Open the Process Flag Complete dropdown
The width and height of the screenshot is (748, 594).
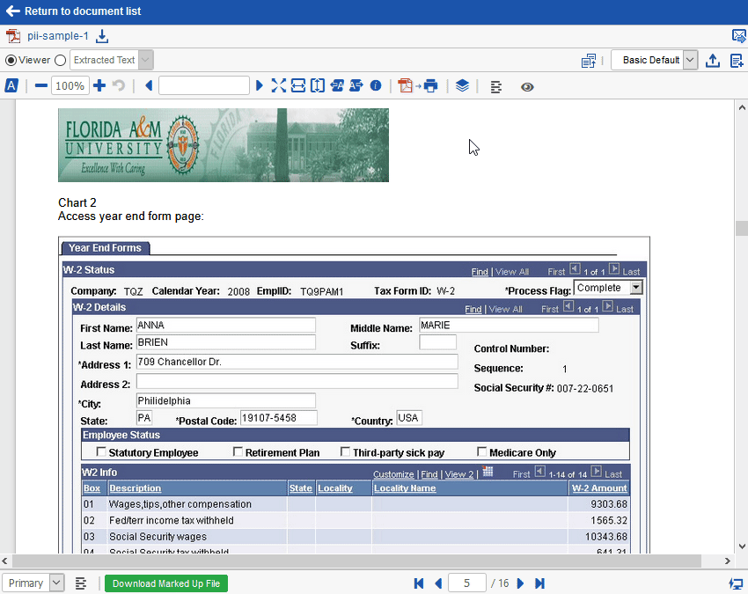(x=608, y=288)
